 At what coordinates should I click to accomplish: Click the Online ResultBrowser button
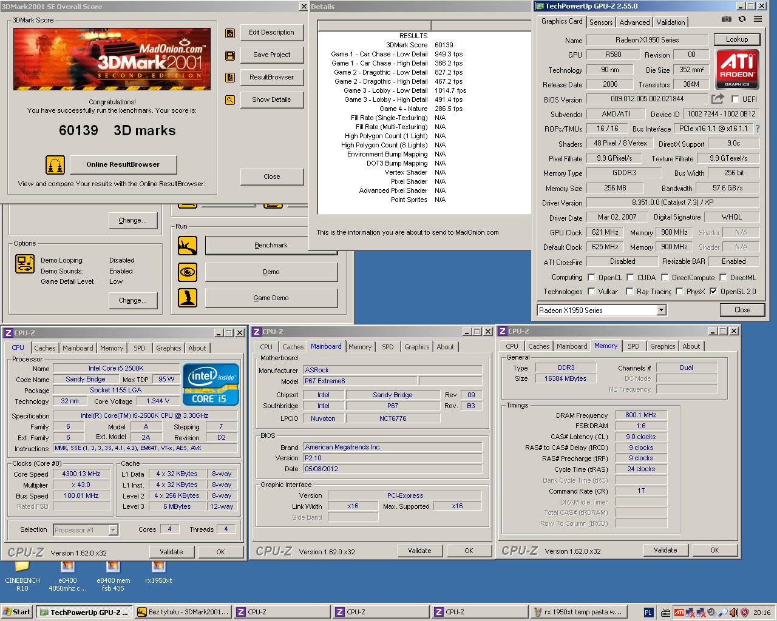point(123,164)
